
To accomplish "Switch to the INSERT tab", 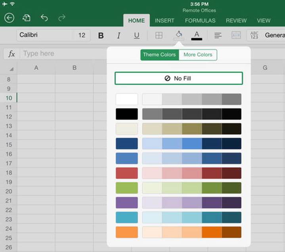I will pyautogui.click(x=164, y=21).
